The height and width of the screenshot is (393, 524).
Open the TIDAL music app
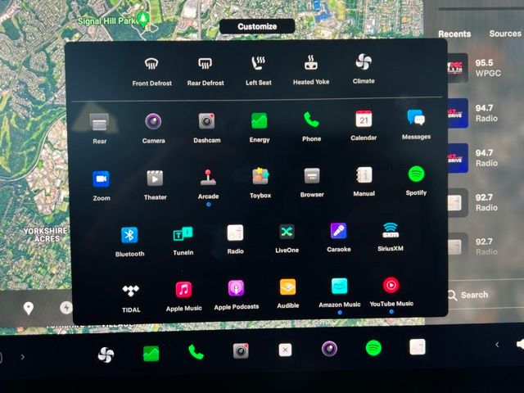tap(131, 290)
